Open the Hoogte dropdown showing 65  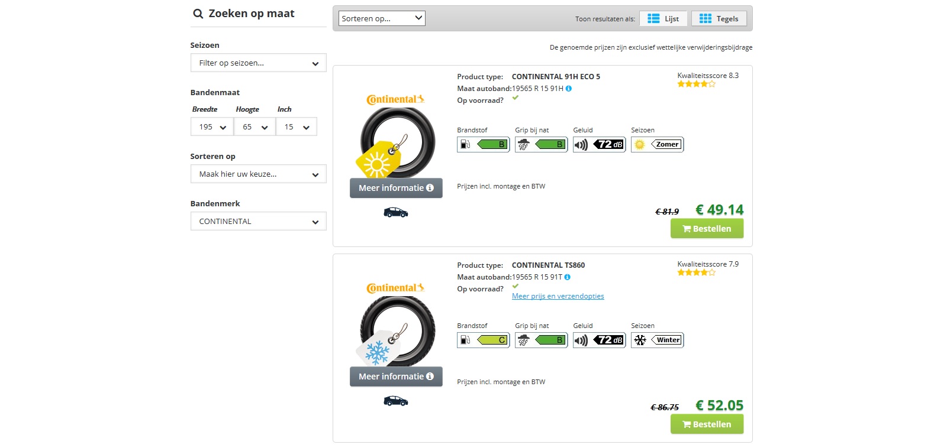[255, 126]
